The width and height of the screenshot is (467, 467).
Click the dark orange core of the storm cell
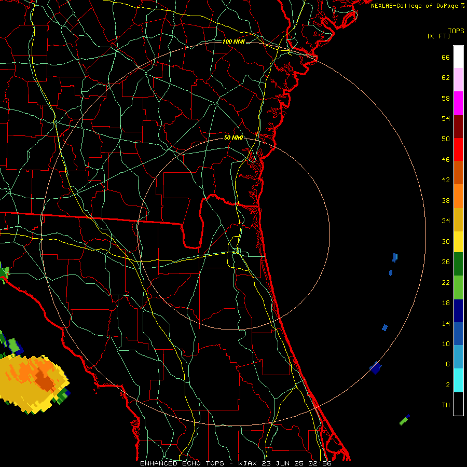[45, 380]
